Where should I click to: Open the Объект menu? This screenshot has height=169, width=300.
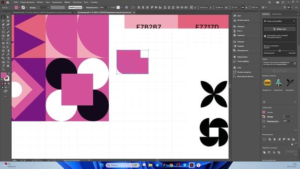pyautogui.click(x=40, y=2)
